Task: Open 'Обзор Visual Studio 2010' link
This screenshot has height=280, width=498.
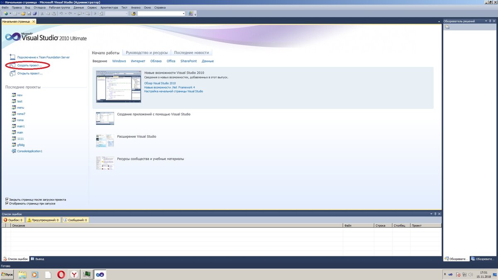Action: [x=160, y=83]
